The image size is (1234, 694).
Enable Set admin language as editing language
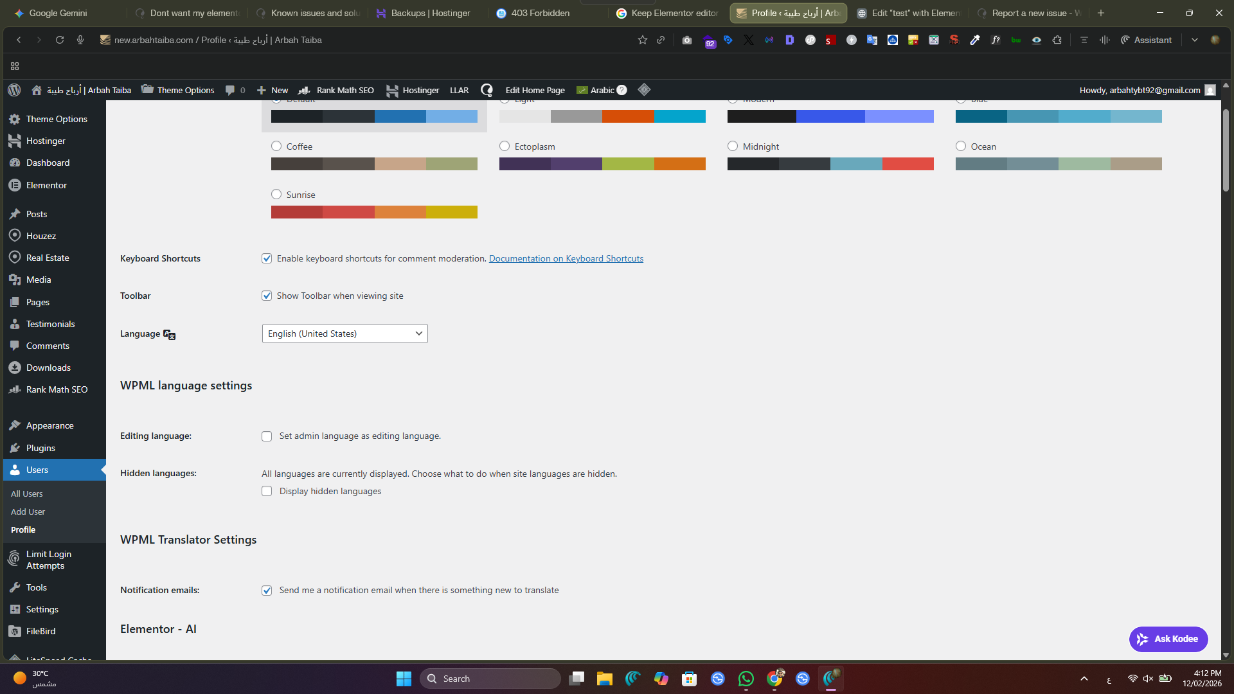pos(267,436)
